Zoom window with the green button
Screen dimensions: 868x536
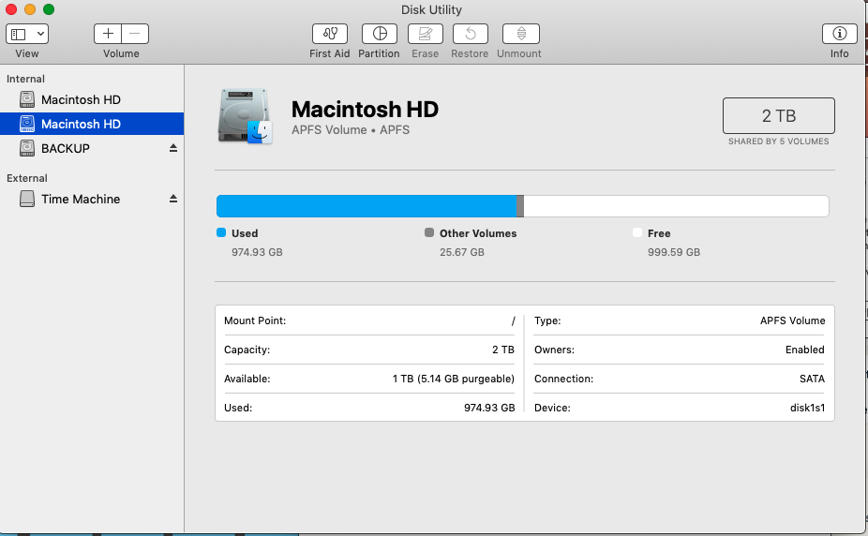pos(49,9)
